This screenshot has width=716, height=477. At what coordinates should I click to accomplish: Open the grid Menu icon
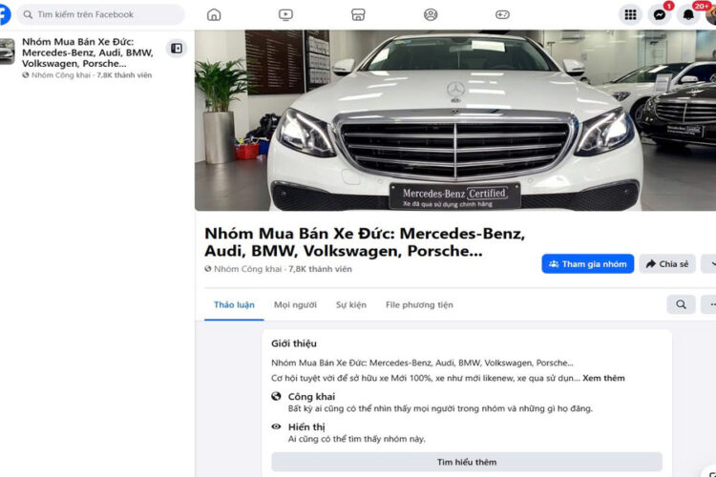[x=631, y=14]
